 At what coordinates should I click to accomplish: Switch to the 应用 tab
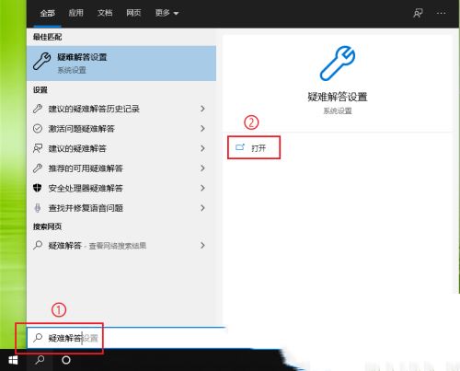75,13
